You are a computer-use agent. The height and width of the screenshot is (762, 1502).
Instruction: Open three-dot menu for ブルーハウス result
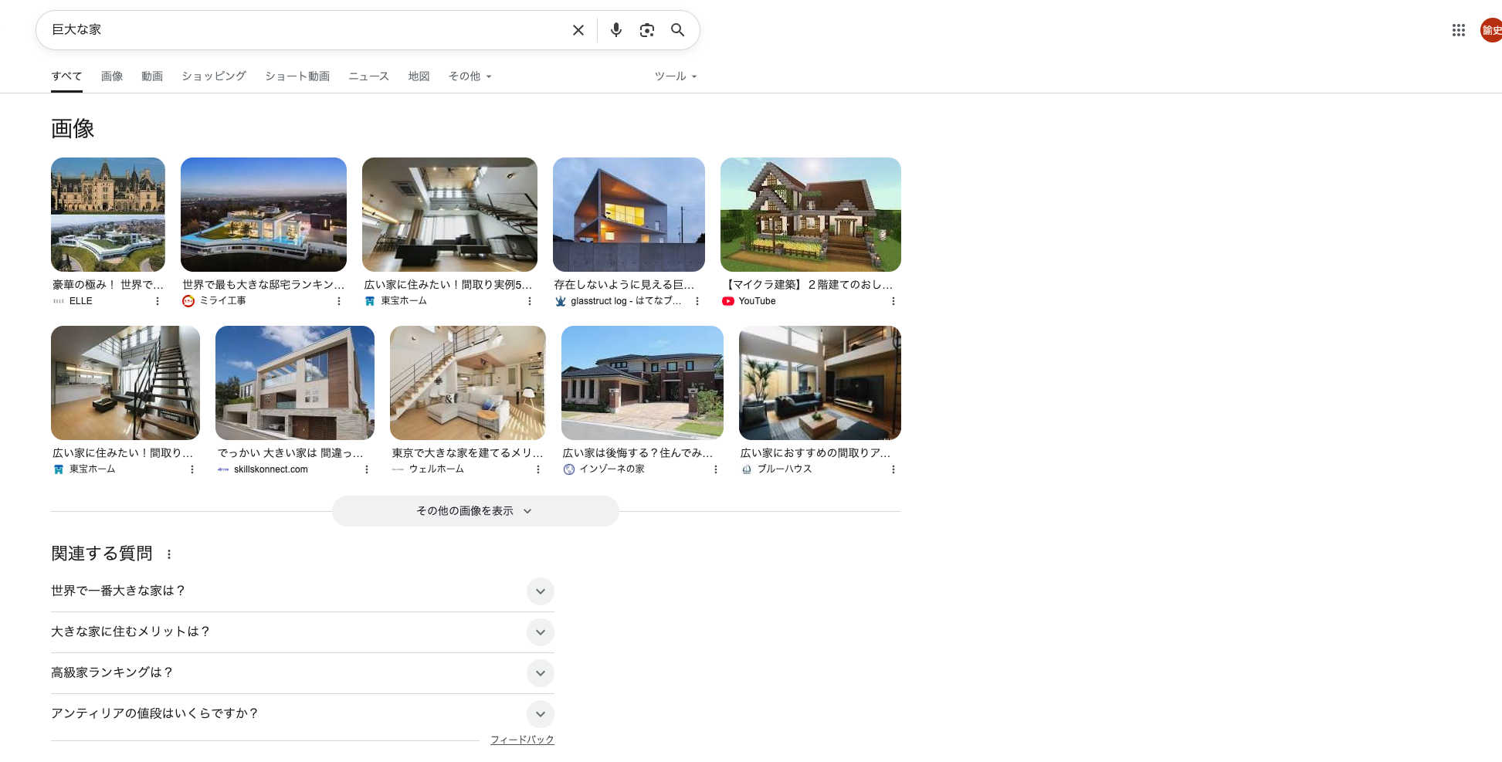[x=893, y=469]
